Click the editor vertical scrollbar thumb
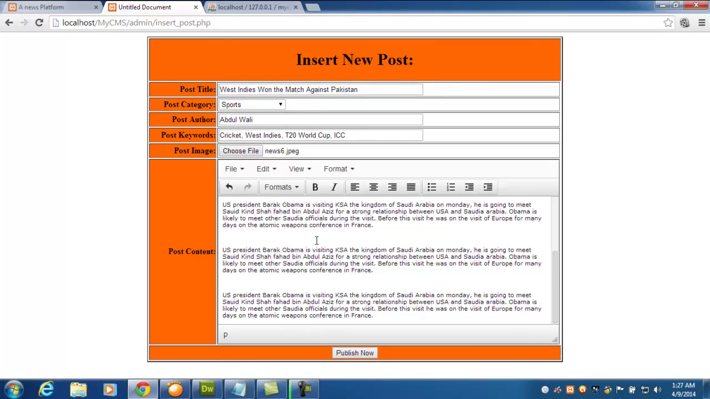This screenshot has width=710, height=399. [555, 287]
